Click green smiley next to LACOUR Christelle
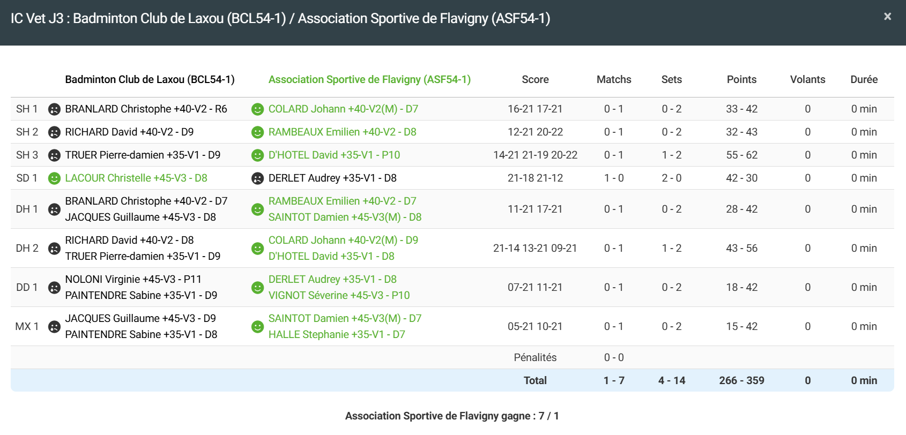Screen dimensions: 906x435 point(54,178)
